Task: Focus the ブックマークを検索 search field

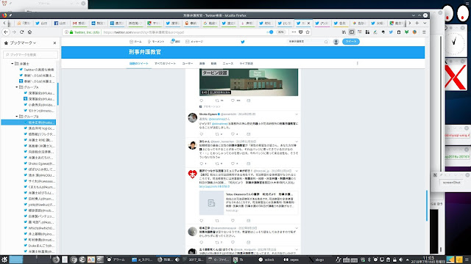Action: (31, 55)
